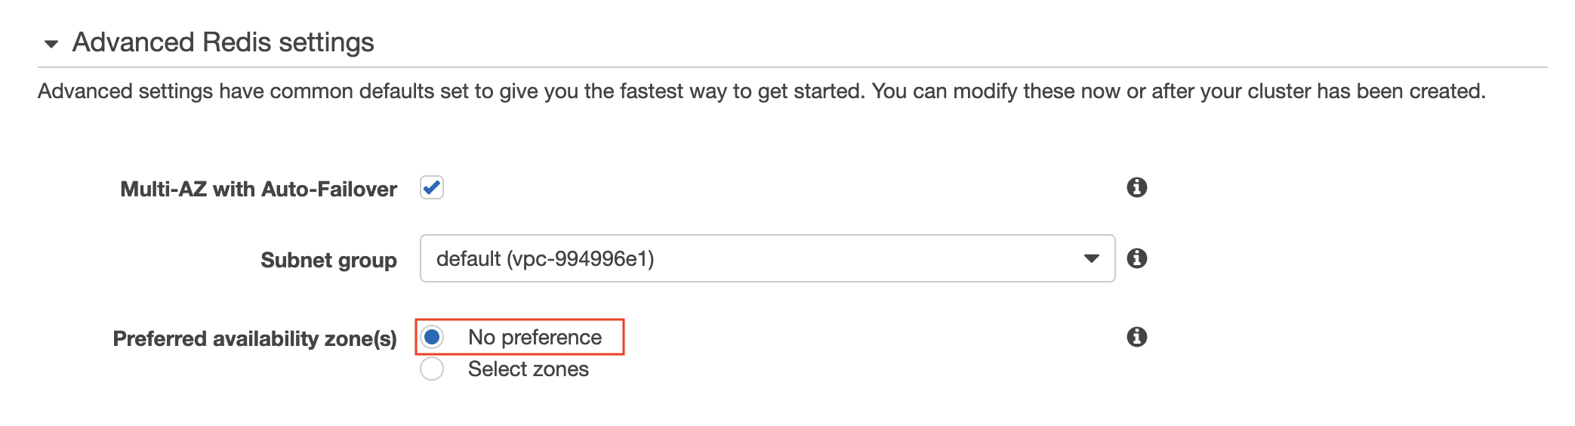This screenshot has height=426, width=1575.
Task: Disable the Multi-AZ with Auto-Failover checkbox
Action: [x=432, y=187]
